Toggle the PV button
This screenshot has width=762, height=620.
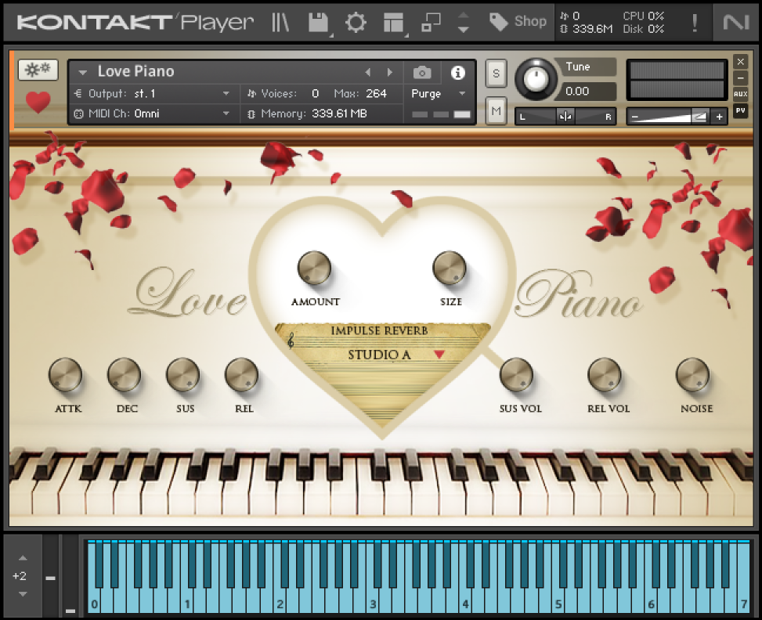pyautogui.click(x=740, y=110)
